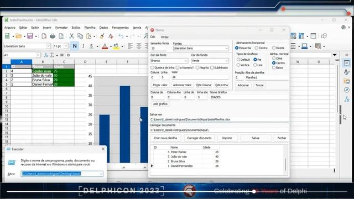
Task: Select the Pie chart type radio
Action: (255, 60)
